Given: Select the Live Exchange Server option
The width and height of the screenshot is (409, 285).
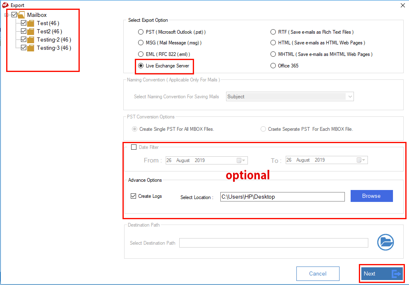Looking at the screenshot, I should coord(141,65).
